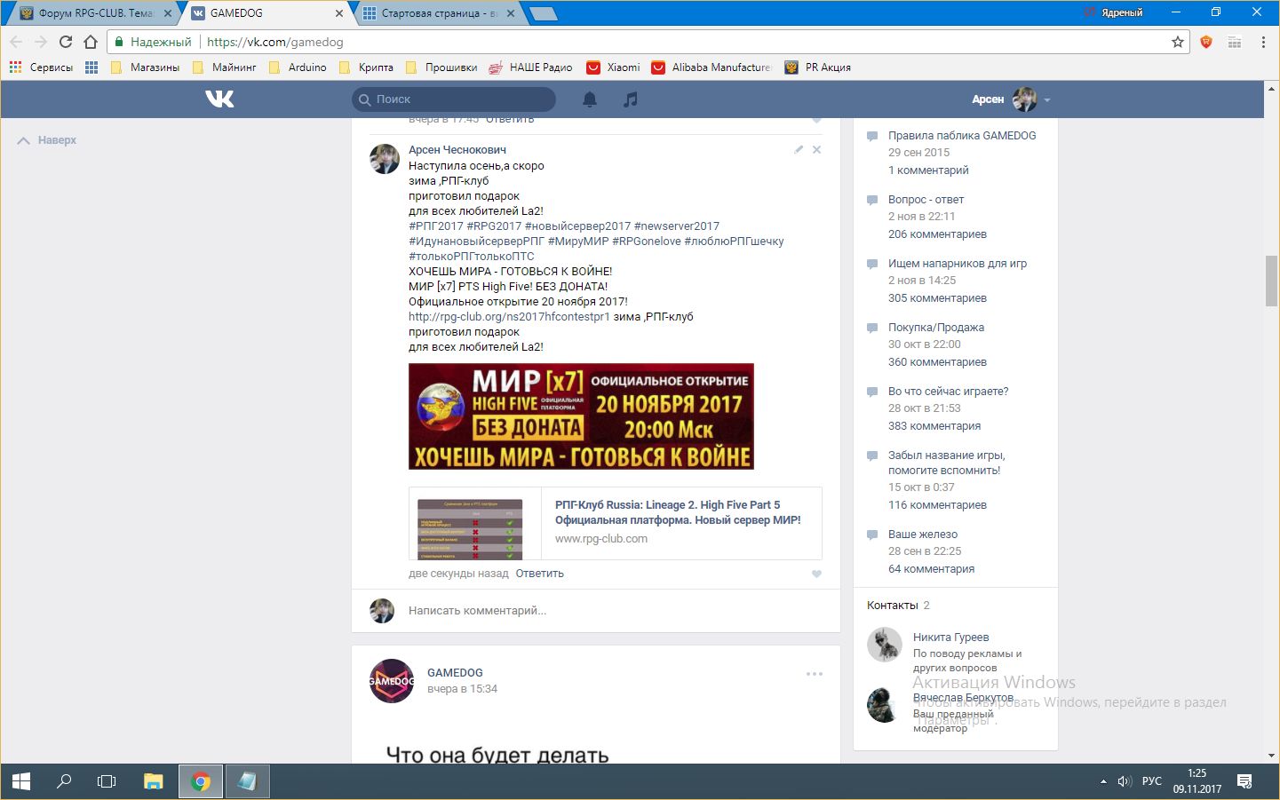
Task: Open the Вопрос - ответ discussion
Action: pyautogui.click(x=926, y=200)
